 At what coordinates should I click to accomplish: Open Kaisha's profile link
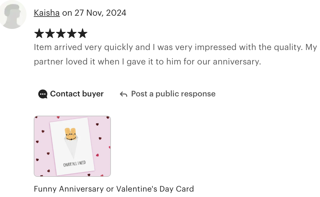(47, 13)
